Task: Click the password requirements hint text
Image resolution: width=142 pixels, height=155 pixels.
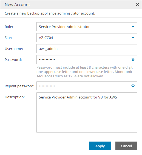Action: 85,72
